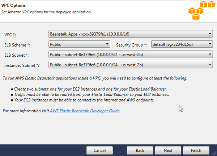Click the Cancel button
The width and height of the screenshot is (217, 156).
pos(99,150)
